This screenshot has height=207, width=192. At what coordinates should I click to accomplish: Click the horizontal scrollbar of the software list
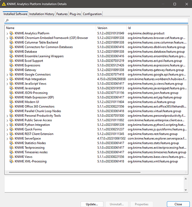[x=74, y=172]
